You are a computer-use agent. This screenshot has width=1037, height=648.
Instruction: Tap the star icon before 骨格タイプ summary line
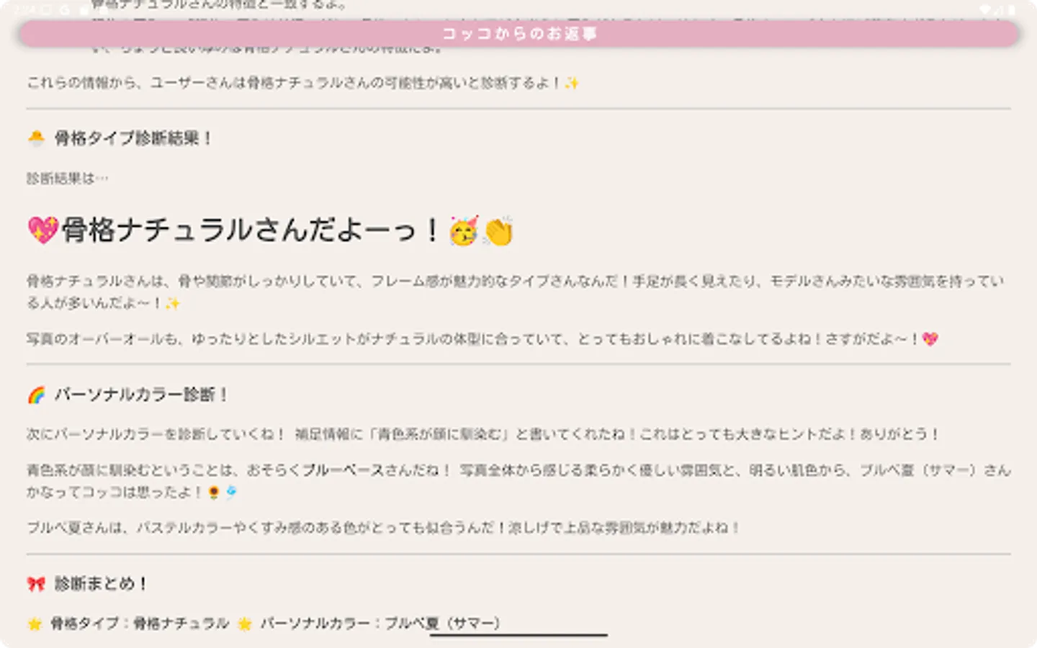pos(33,623)
